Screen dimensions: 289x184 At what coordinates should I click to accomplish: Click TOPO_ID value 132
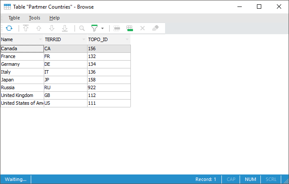click(x=109, y=56)
